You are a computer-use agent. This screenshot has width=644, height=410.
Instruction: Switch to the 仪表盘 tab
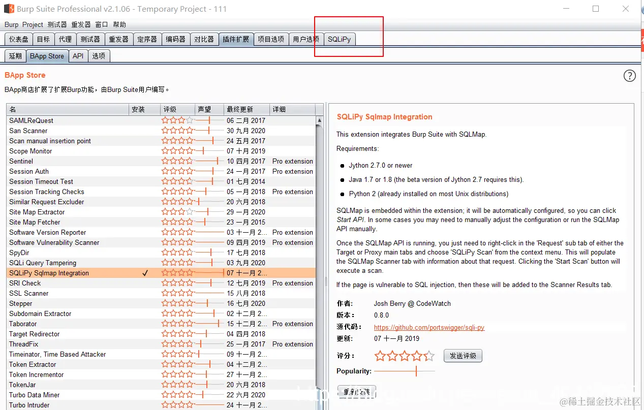pyautogui.click(x=19, y=39)
